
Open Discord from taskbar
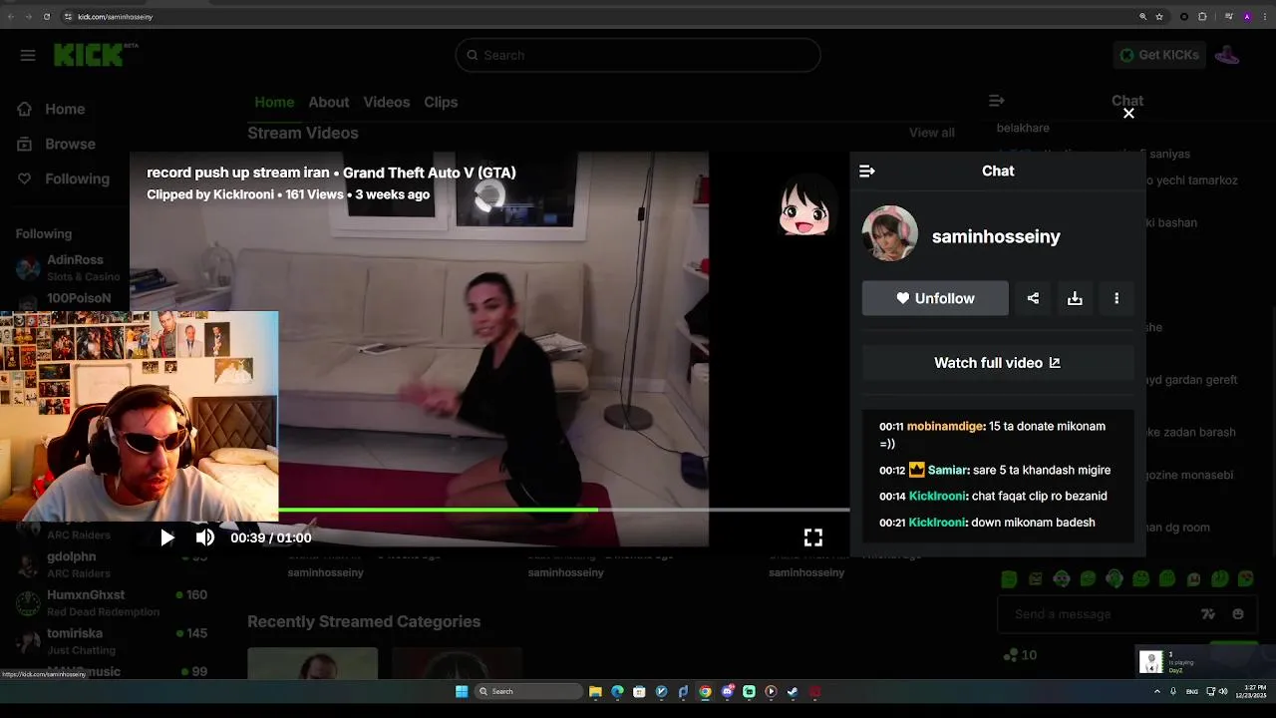pos(727,691)
